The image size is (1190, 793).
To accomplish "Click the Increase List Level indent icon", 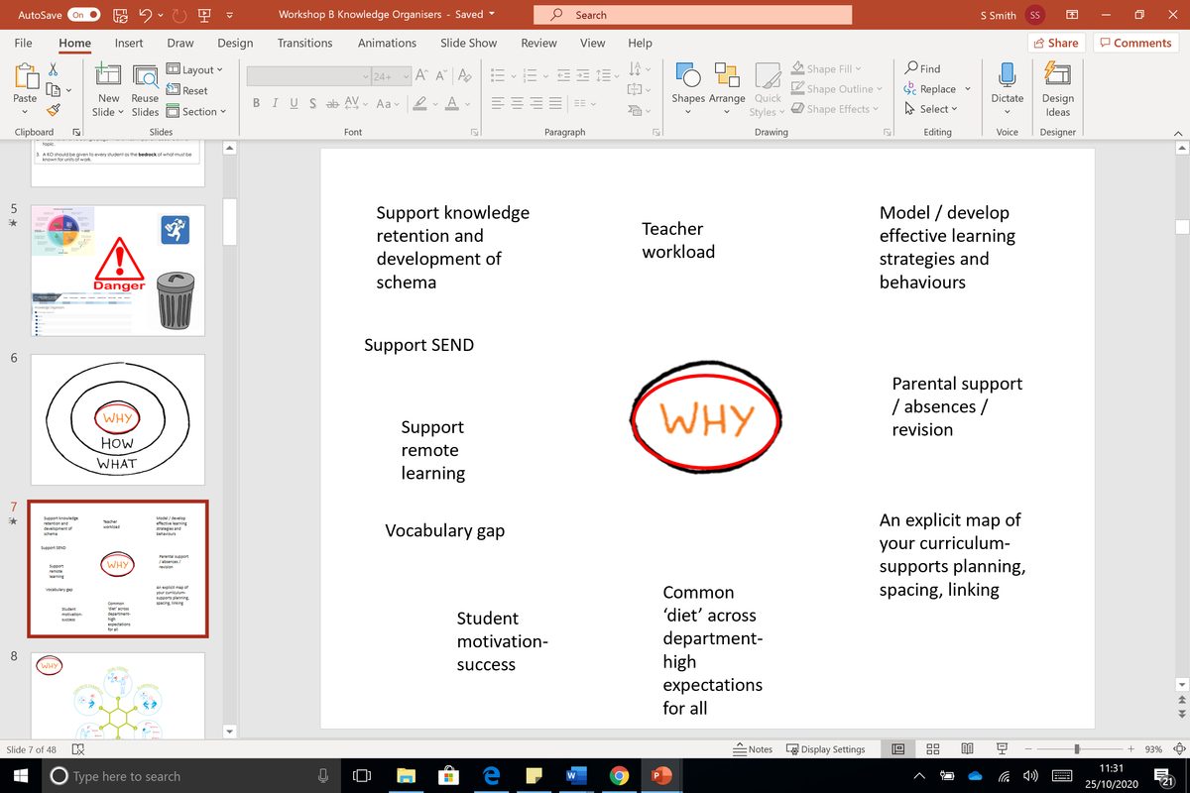I will (x=583, y=75).
